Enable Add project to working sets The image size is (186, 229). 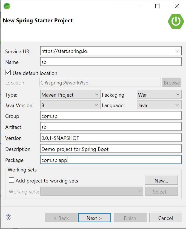(x=12, y=180)
